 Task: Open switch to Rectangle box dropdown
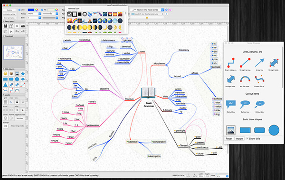click(147, 14)
